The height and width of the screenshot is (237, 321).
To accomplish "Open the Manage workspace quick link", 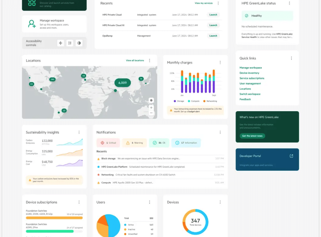I will pyautogui.click(x=251, y=68).
